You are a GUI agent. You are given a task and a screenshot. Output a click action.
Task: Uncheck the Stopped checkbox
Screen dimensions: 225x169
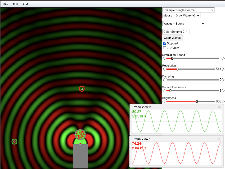pyautogui.click(x=165, y=43)
